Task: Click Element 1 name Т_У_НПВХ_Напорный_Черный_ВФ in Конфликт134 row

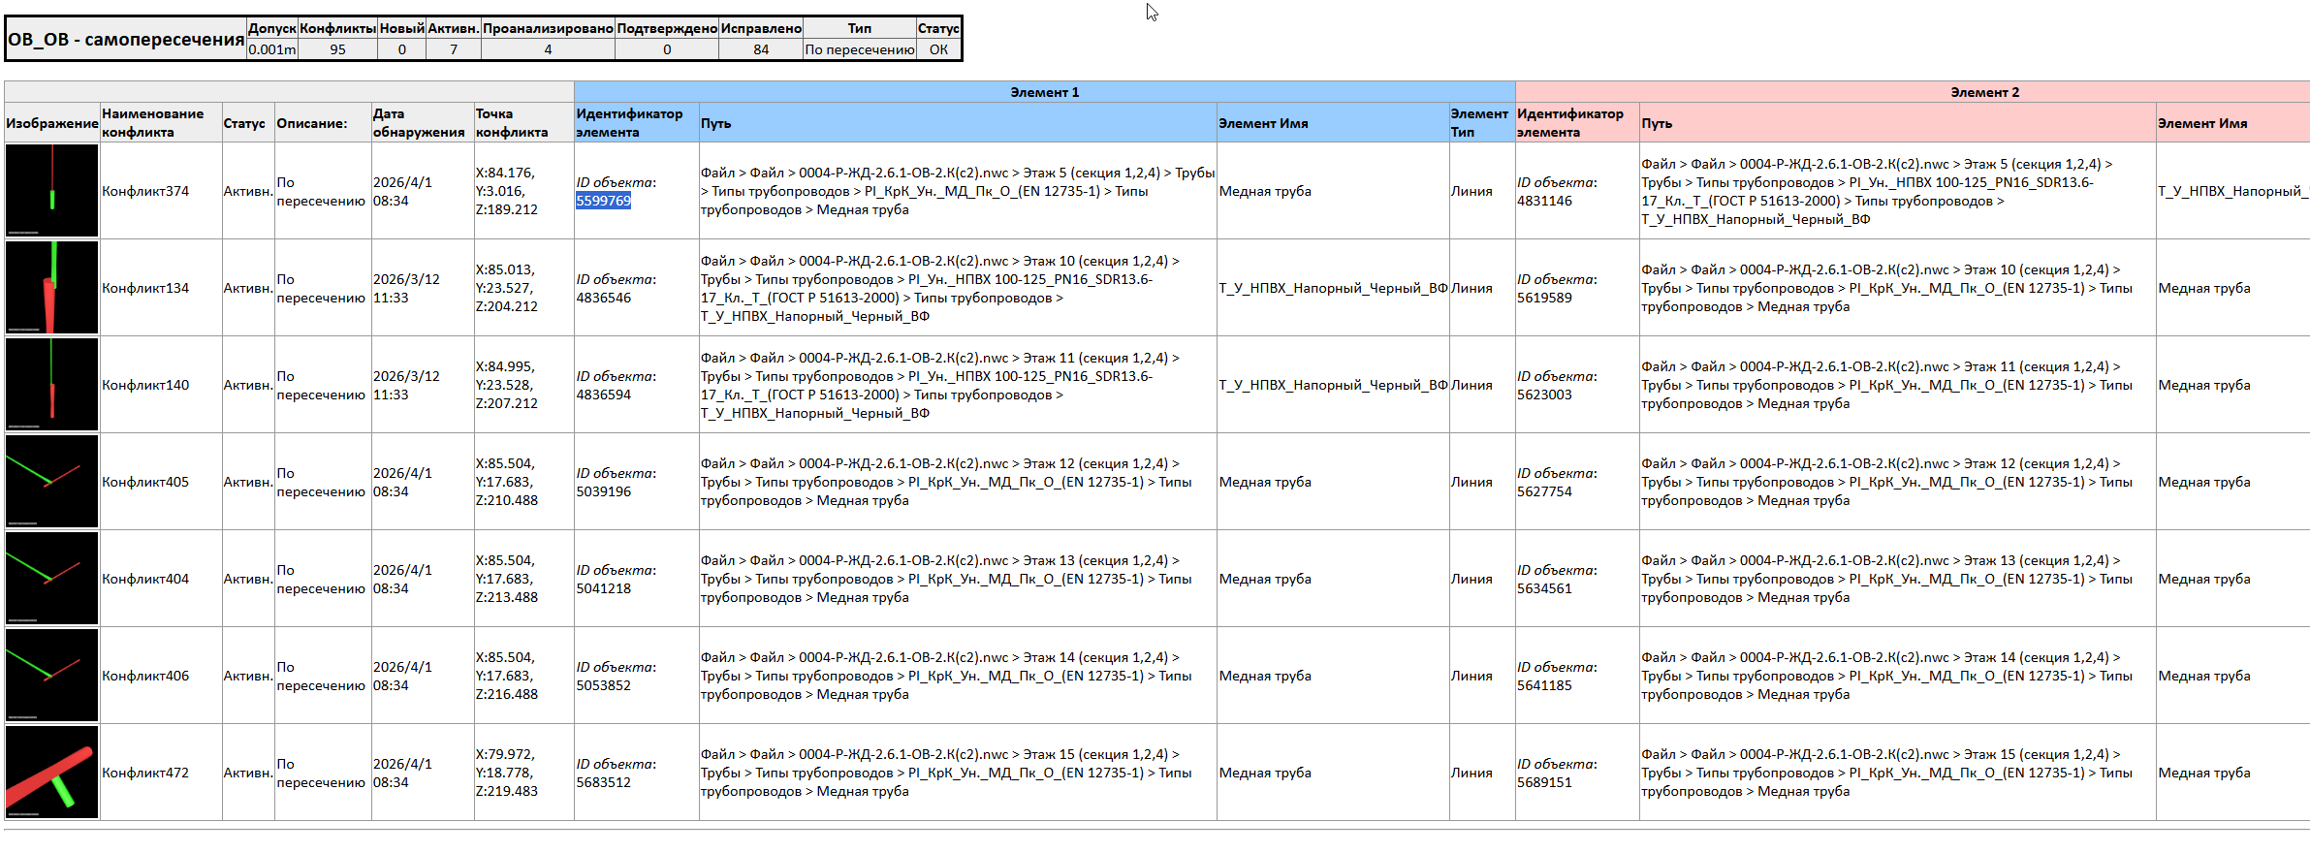Action: 1333,288
